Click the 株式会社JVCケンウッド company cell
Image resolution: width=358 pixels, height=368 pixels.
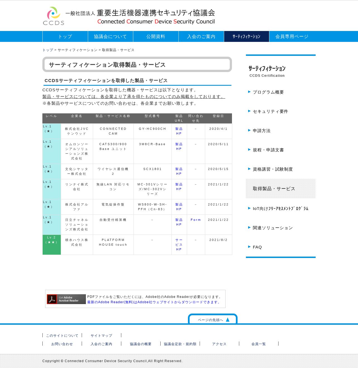click(x=77, y=131)
